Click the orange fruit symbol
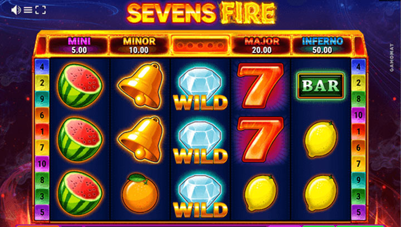Viewport: 401px width, 227px height. point(140,193)
